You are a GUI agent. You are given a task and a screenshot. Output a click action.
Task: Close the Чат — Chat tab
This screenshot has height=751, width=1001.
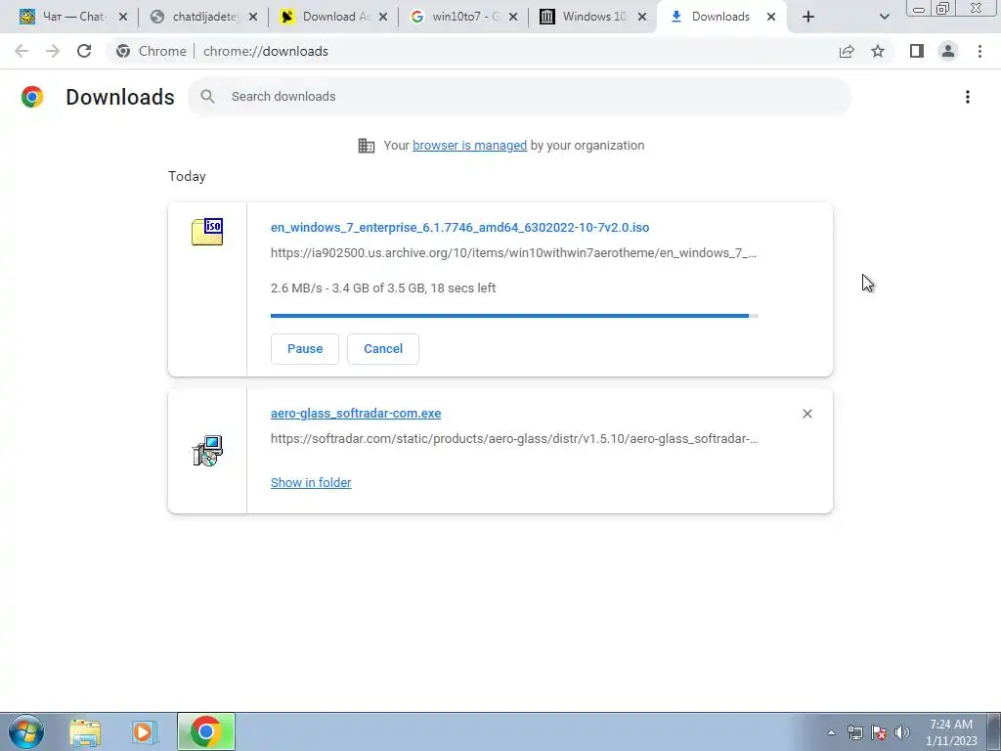(123, 17)
